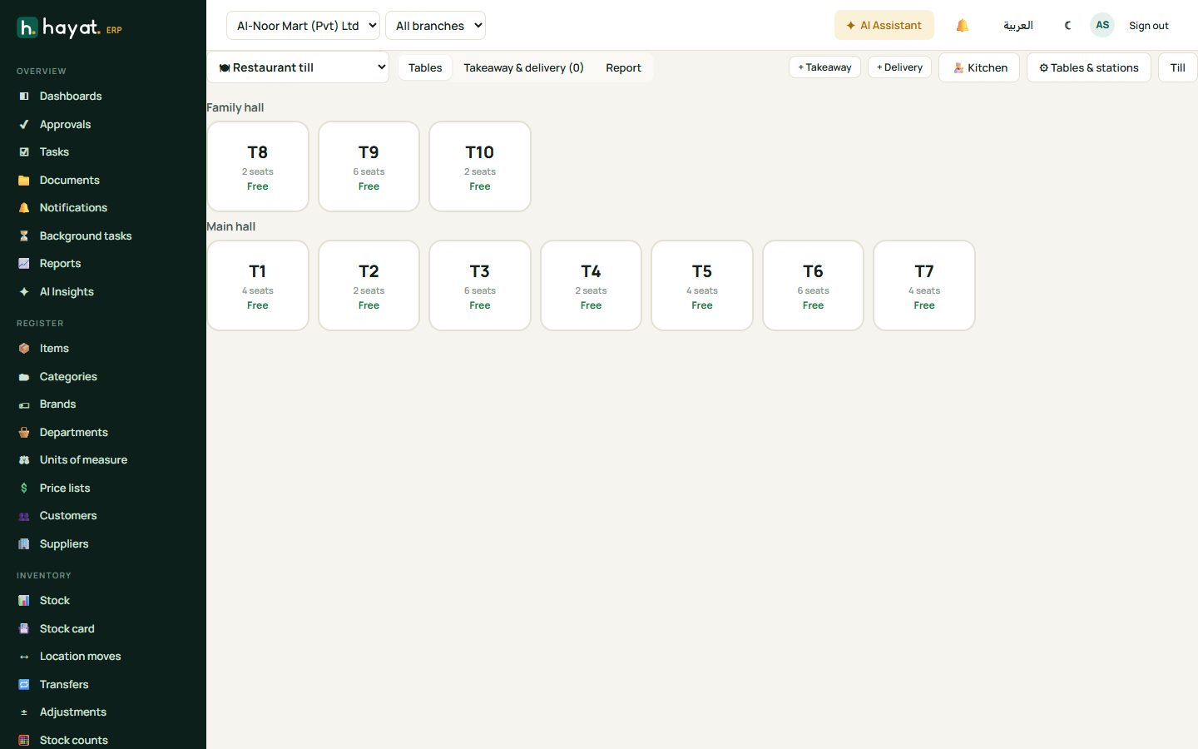Click Sign out link
Image resolution: width=1198 pixels, height=749 pixels.
(x=1149, y=26)
